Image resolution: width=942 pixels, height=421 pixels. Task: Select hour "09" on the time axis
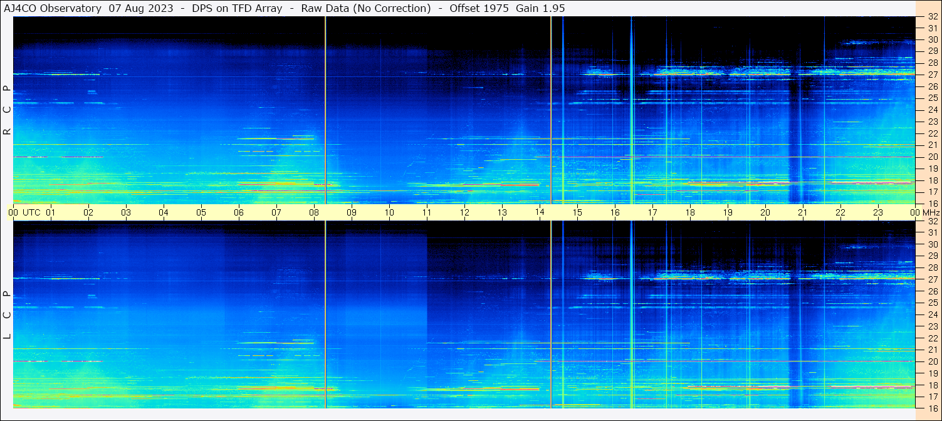point(352,212)
